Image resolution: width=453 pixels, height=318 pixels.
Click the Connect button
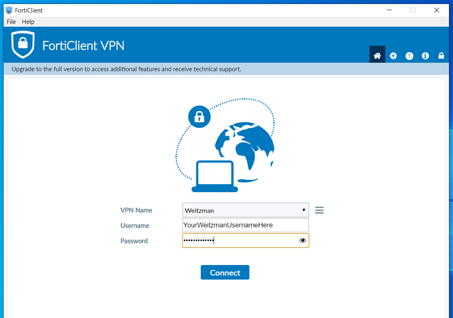point(225,272)
